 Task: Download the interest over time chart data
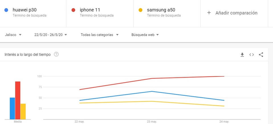[242, 55]
